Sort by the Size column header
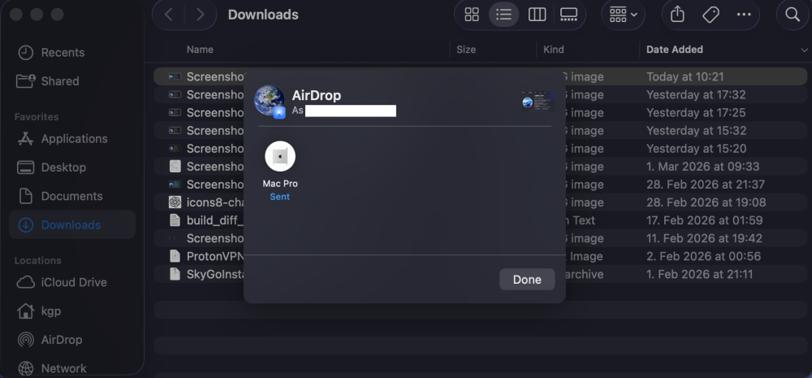This screenshot has height=378, width=812. tap(466, 50)
